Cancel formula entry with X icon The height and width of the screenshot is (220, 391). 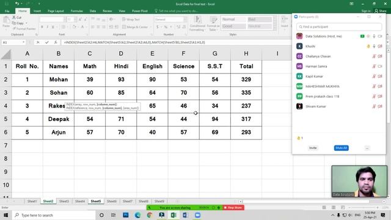38,42
